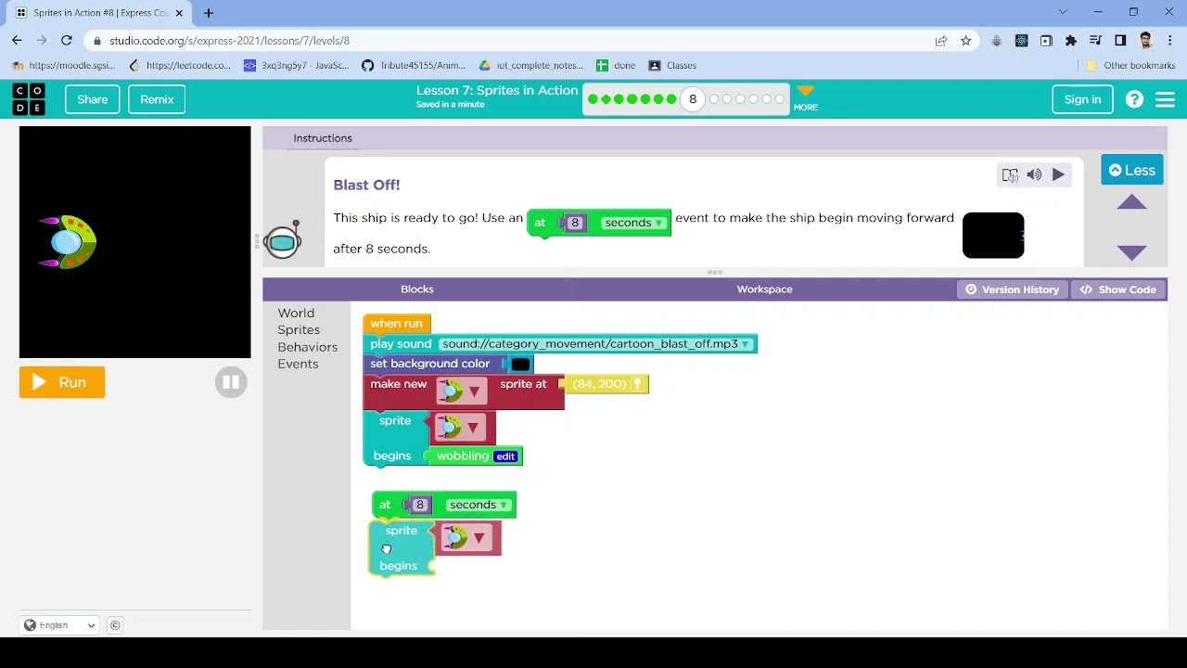Click the when run block
Image resolution: width=1187 pixels, height=668 pixels.
[x=397, y=324]
